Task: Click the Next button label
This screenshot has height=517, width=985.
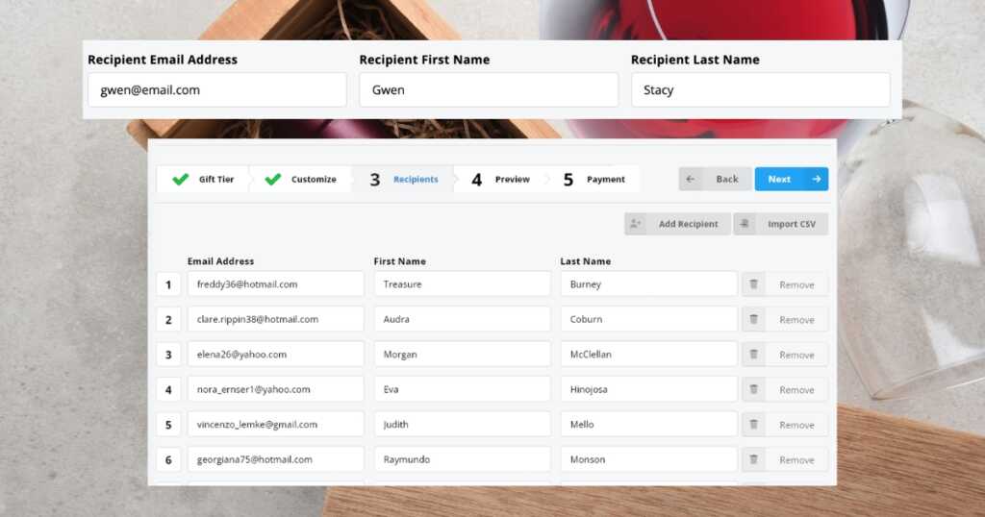Action: (779, 179)
